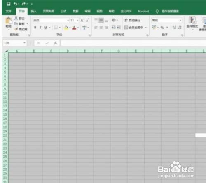This screenshot has height=183, width=206.
Task: Open the Merge & Center dropdown arrow
Action: 146,28
